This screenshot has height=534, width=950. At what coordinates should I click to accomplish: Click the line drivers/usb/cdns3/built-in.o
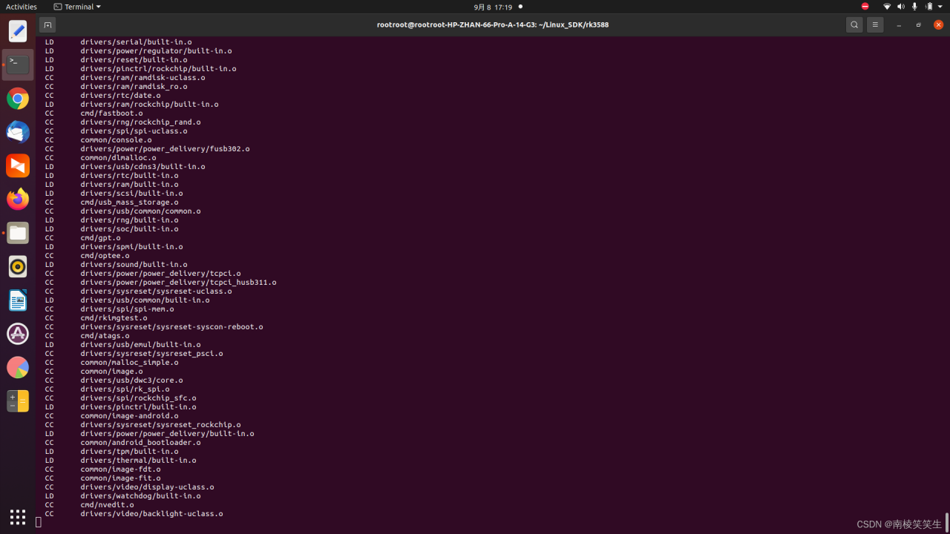143,167
